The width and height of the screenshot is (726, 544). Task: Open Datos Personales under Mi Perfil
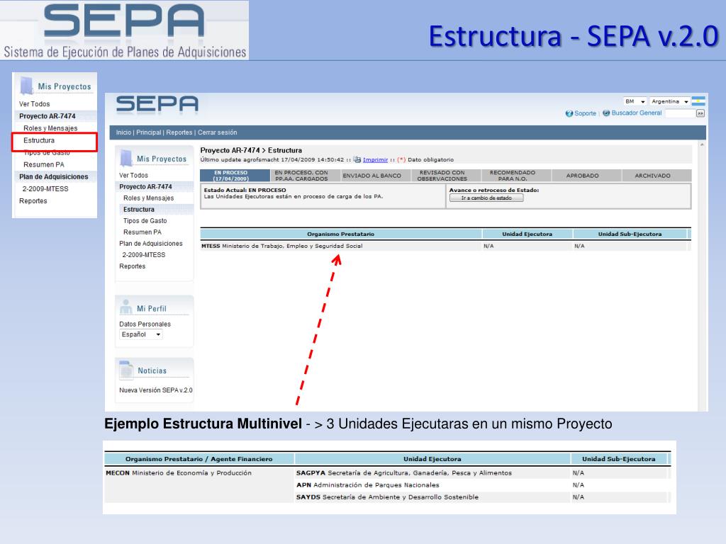pyautogui.click(x=145, y=324)
